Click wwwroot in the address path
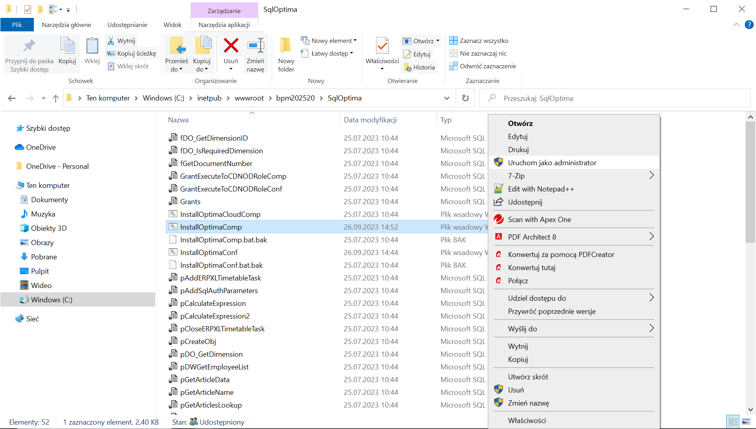Viewport: 756px width, 429px height. [249, 98]
